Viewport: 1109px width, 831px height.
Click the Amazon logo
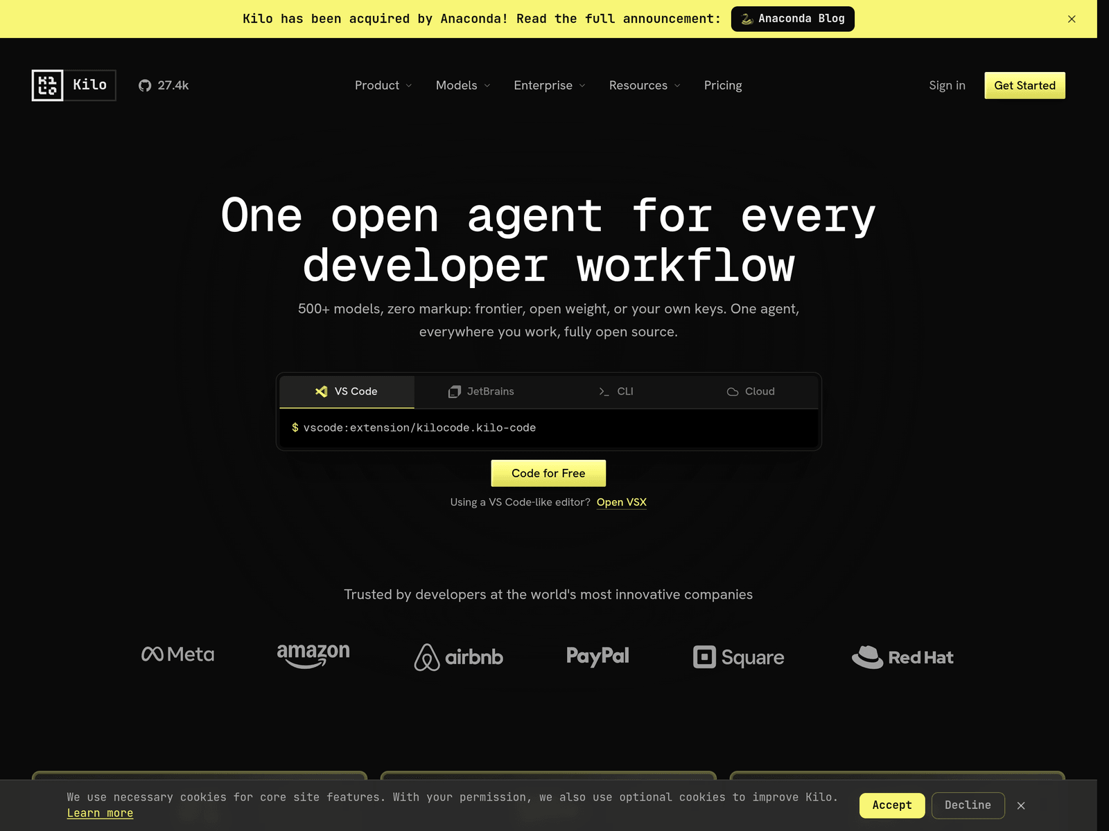(313, 655)
